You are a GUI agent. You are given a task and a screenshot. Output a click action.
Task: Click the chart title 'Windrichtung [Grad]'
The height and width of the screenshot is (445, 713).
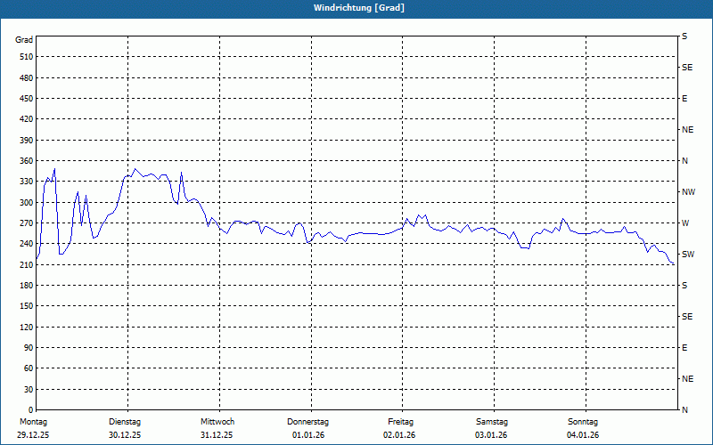[359, 8]
